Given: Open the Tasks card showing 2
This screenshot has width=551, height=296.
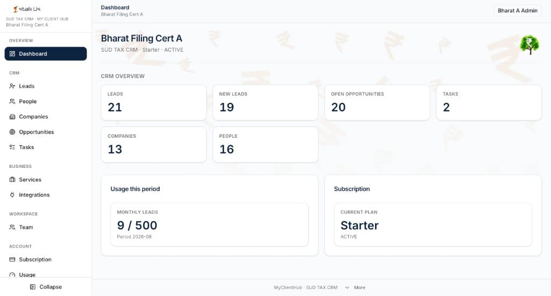Looking at the screenshot, I should click(x=489, y=102).
